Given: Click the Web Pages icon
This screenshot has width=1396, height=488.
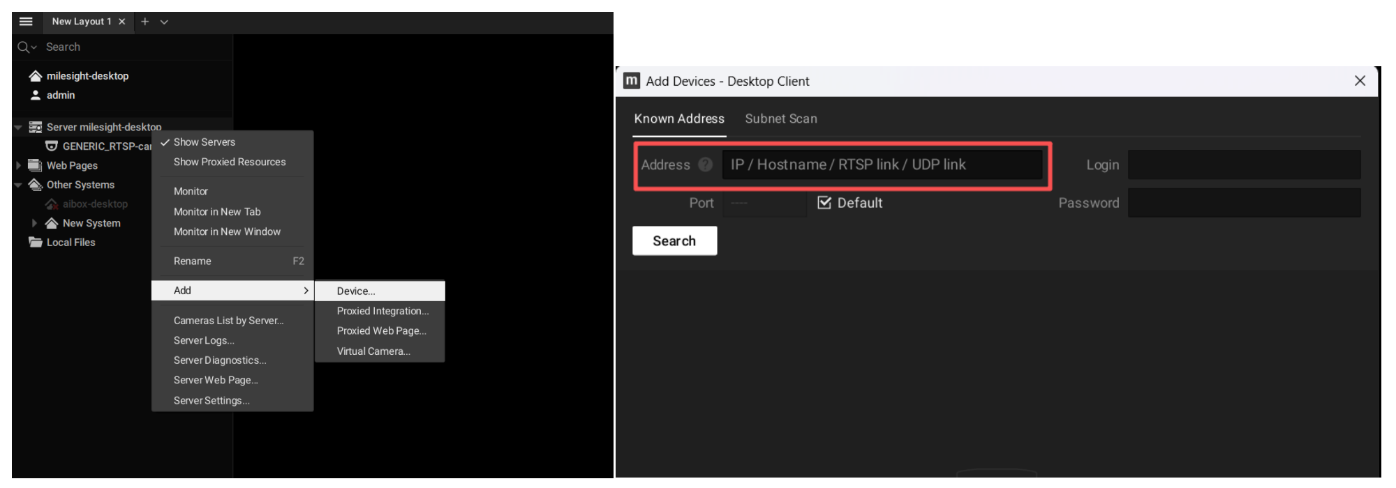Looking at the screenshot, I should coord(35,166).
